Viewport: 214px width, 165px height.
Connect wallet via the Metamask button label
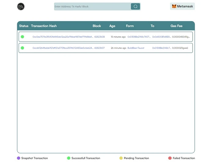click(186, 6)
